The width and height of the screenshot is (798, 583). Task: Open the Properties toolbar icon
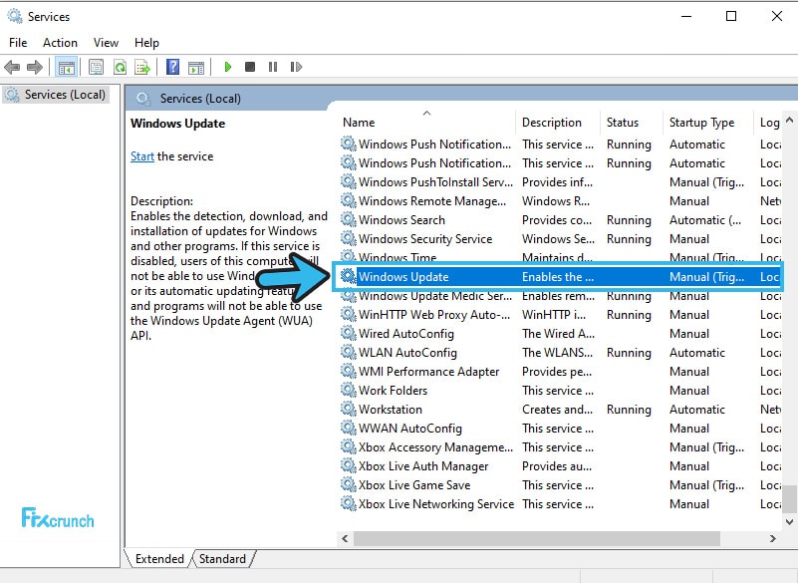96,67
